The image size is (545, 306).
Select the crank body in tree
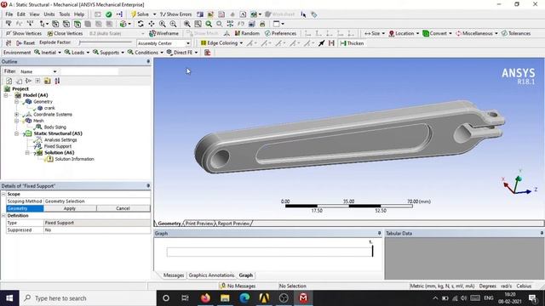pyautogui.click(x=49, y=108)
